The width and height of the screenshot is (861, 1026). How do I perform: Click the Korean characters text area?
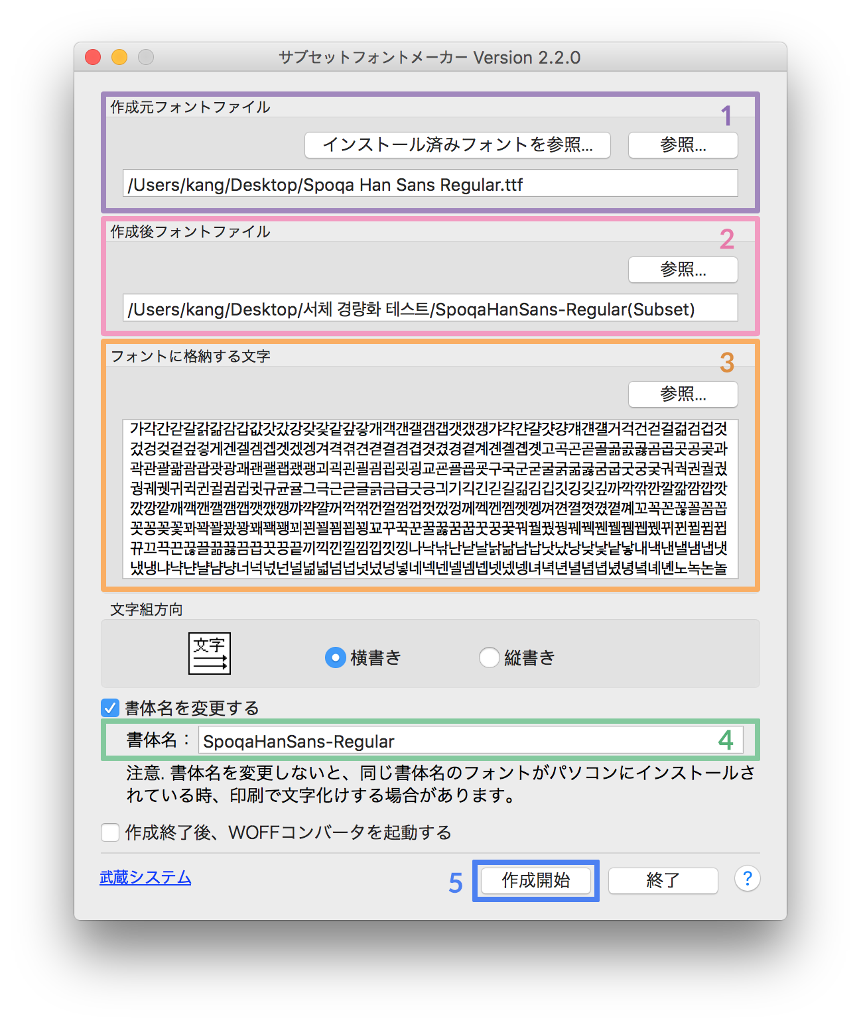point(430,498)
